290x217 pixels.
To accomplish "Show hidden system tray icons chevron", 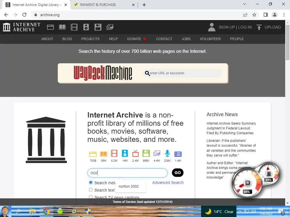I will tap(240, 211).
